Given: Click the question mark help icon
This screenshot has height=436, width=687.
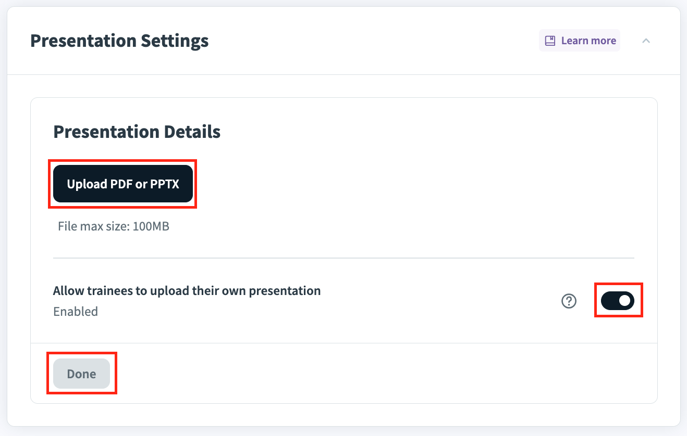Looking at the screenshot, I should click(x=569, y=301).
